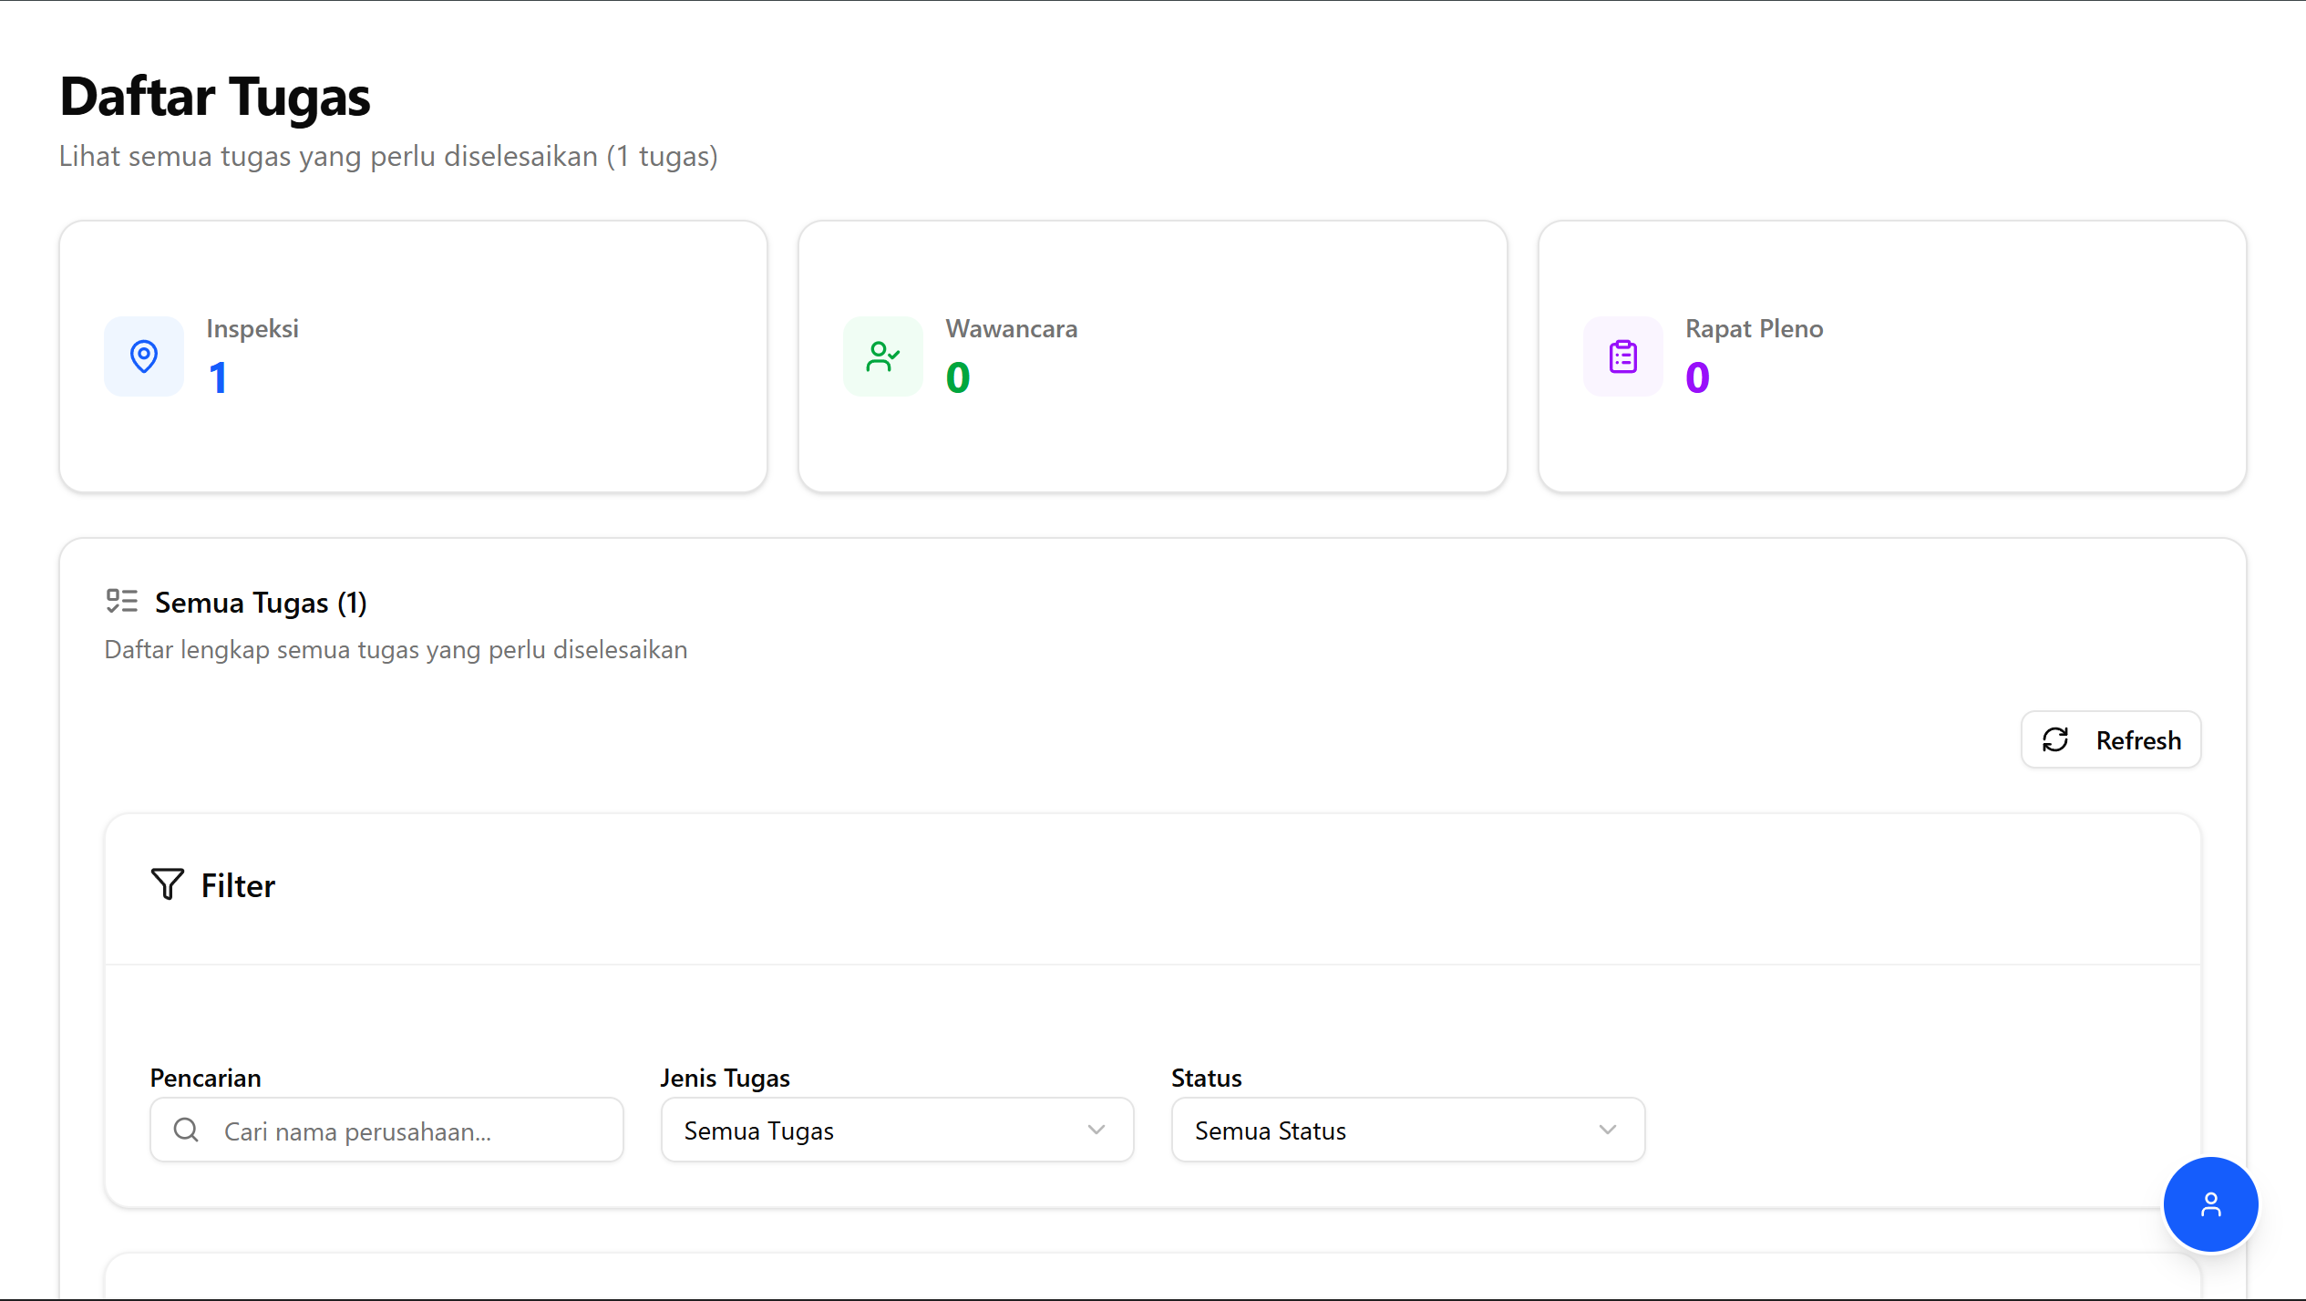
Task: Select the Inspeksi summary card
Action: (413, 356)
